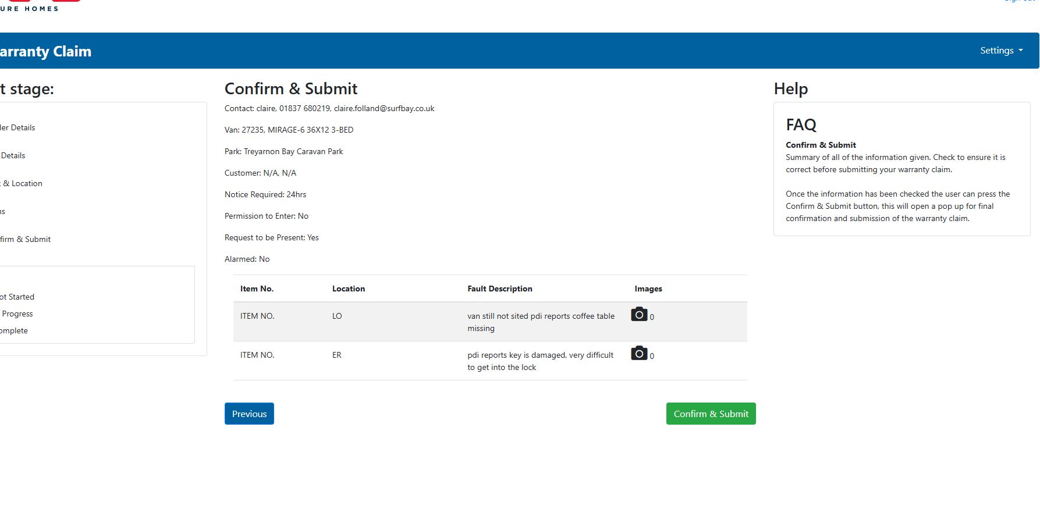Go back using the Previous button

[249, 414]
